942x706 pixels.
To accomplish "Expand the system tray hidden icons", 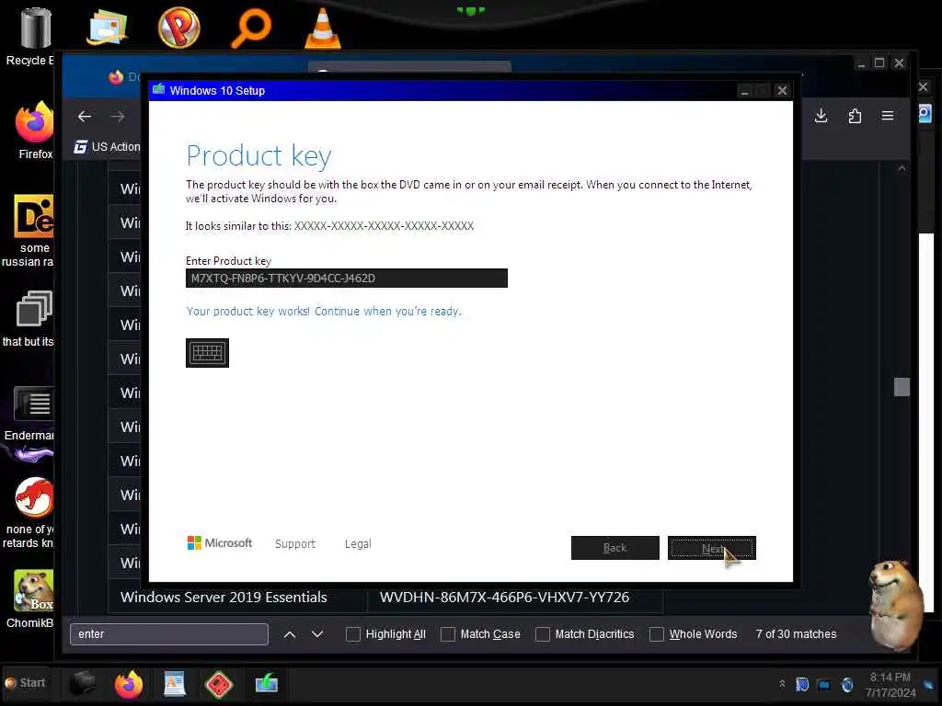I will click(x=782, y=684).
